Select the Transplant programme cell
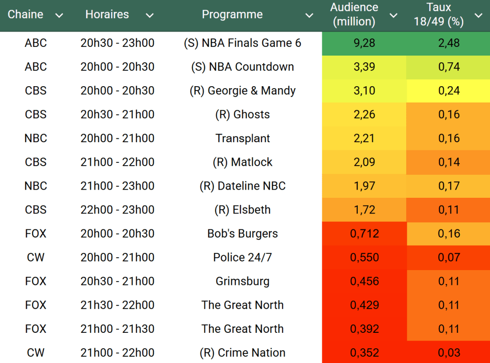The height and width of the screenshot is (363, 490). (242, 138)
